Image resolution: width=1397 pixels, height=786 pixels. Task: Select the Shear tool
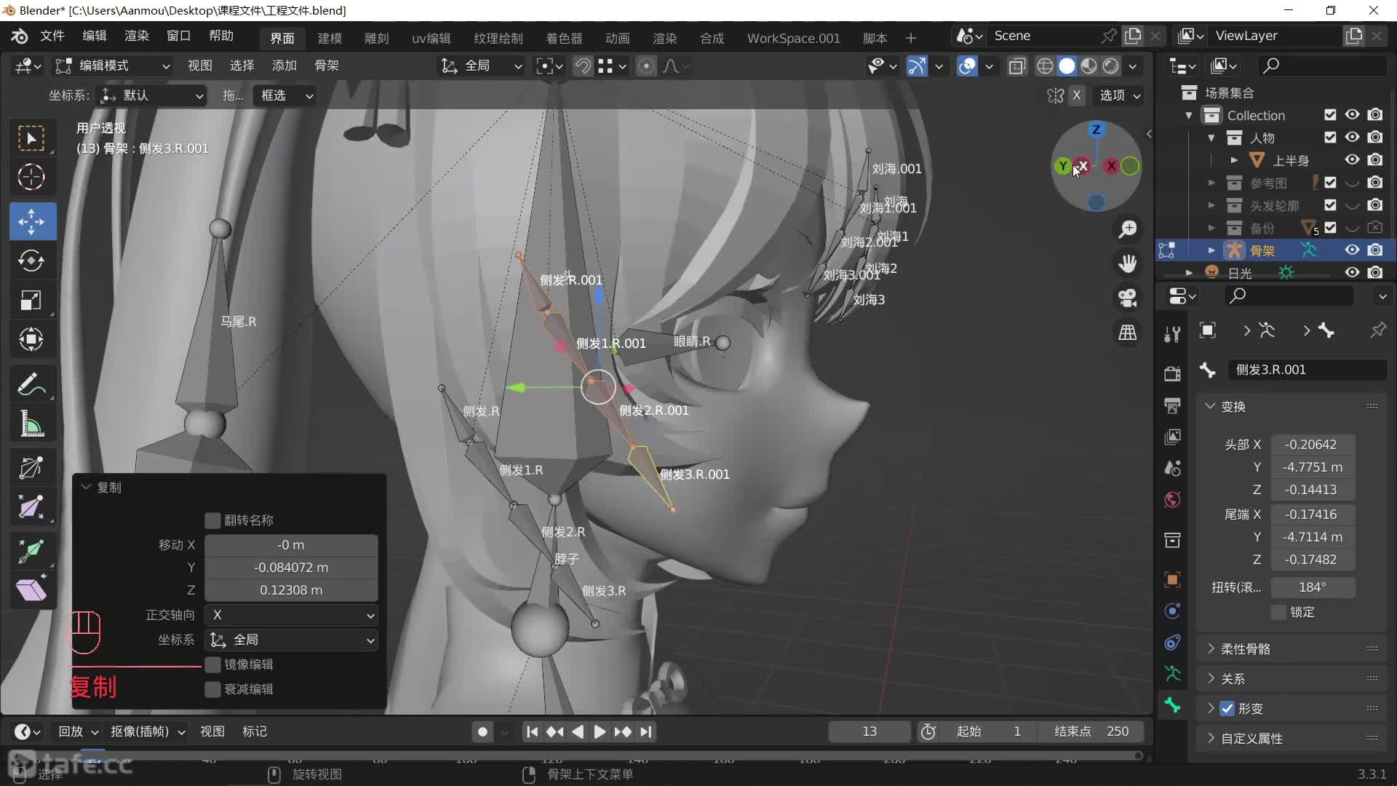(x=31, y=589)
